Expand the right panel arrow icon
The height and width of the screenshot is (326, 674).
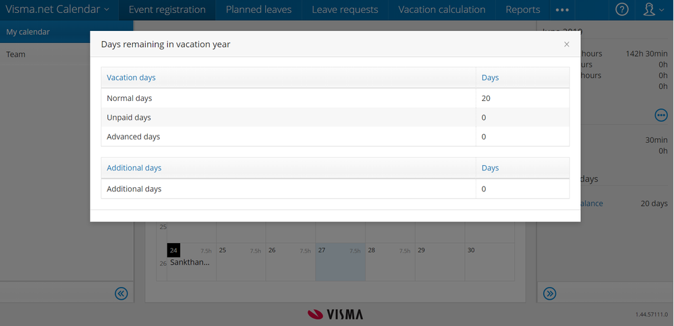pyautogui.click(x=550, y=293)
